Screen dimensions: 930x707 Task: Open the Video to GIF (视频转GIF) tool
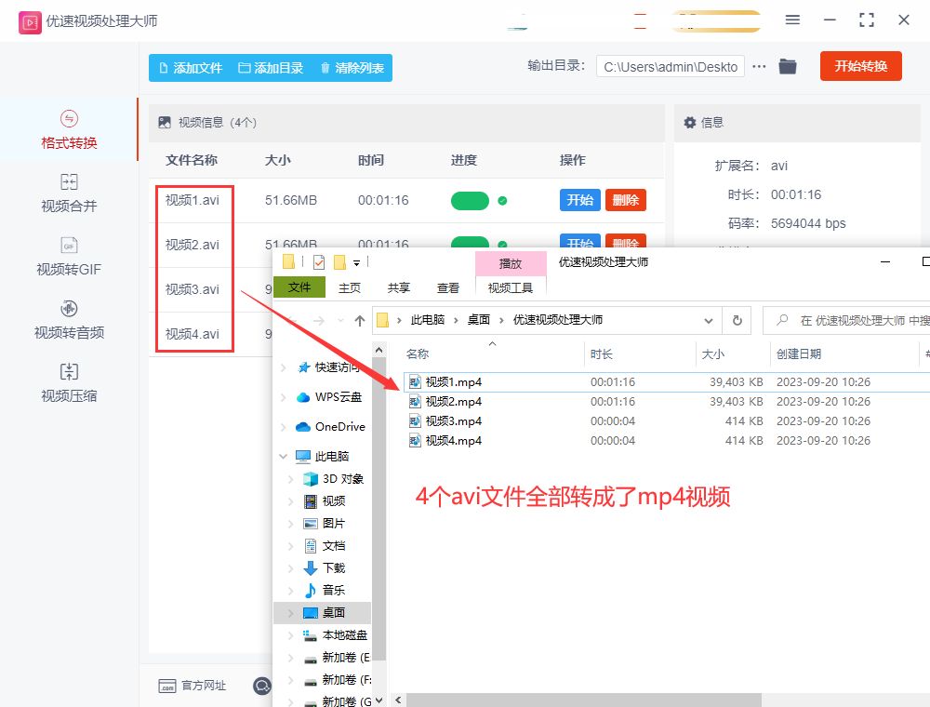[x=69, y=257]
